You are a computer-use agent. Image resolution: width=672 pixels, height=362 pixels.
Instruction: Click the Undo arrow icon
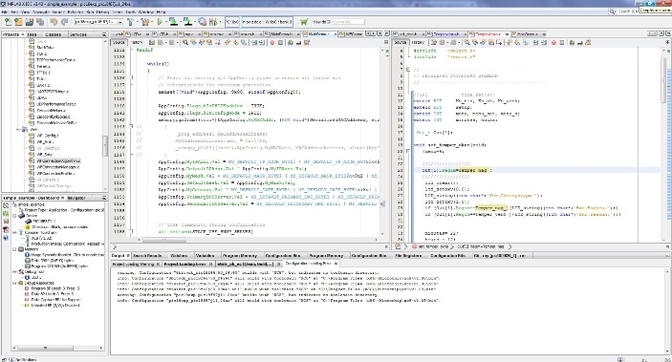point(54,22)
